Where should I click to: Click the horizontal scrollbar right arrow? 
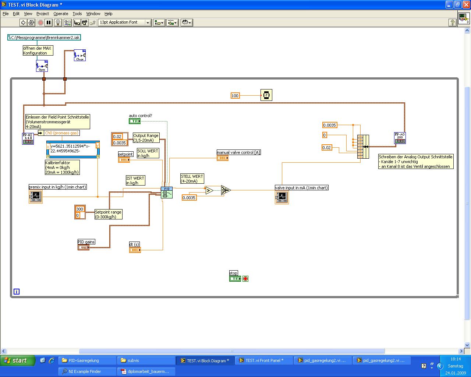(x=461, y=351)
